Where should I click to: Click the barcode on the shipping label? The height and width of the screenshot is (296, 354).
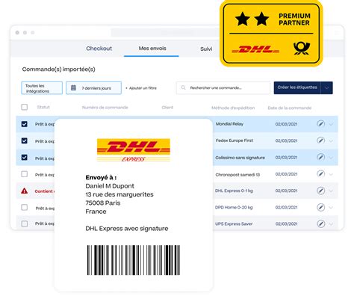pos(134,260)
